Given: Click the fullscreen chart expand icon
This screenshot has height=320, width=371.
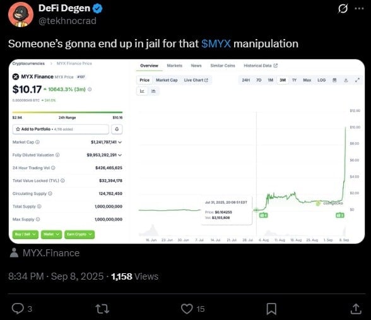Looking at the screenshot, I should pos(357,80).
